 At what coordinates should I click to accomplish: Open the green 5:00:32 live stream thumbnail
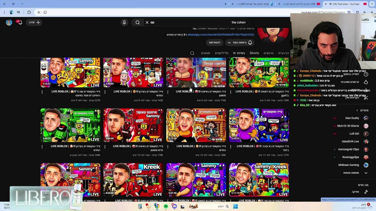click(x=70, y=125)
